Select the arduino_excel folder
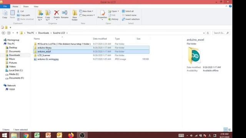Viewport: 246px width, 138px height. tap(91, 51)
